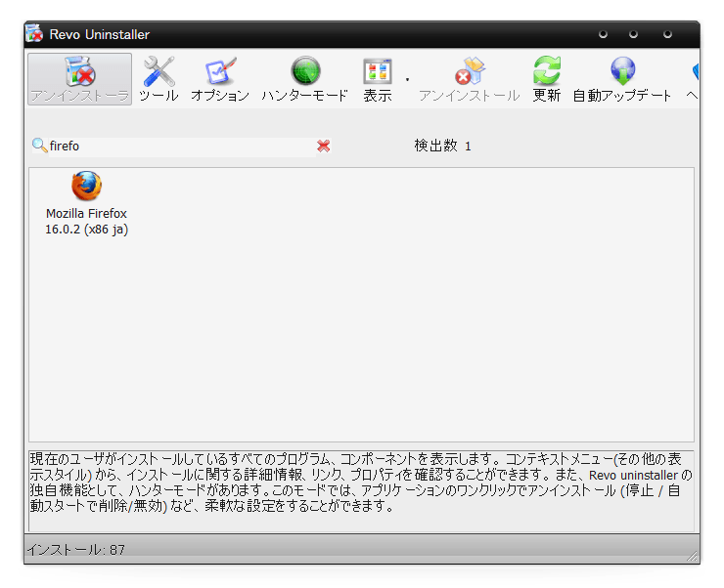
Task: Click the window resize grip corner
Action: click(693, 556)
